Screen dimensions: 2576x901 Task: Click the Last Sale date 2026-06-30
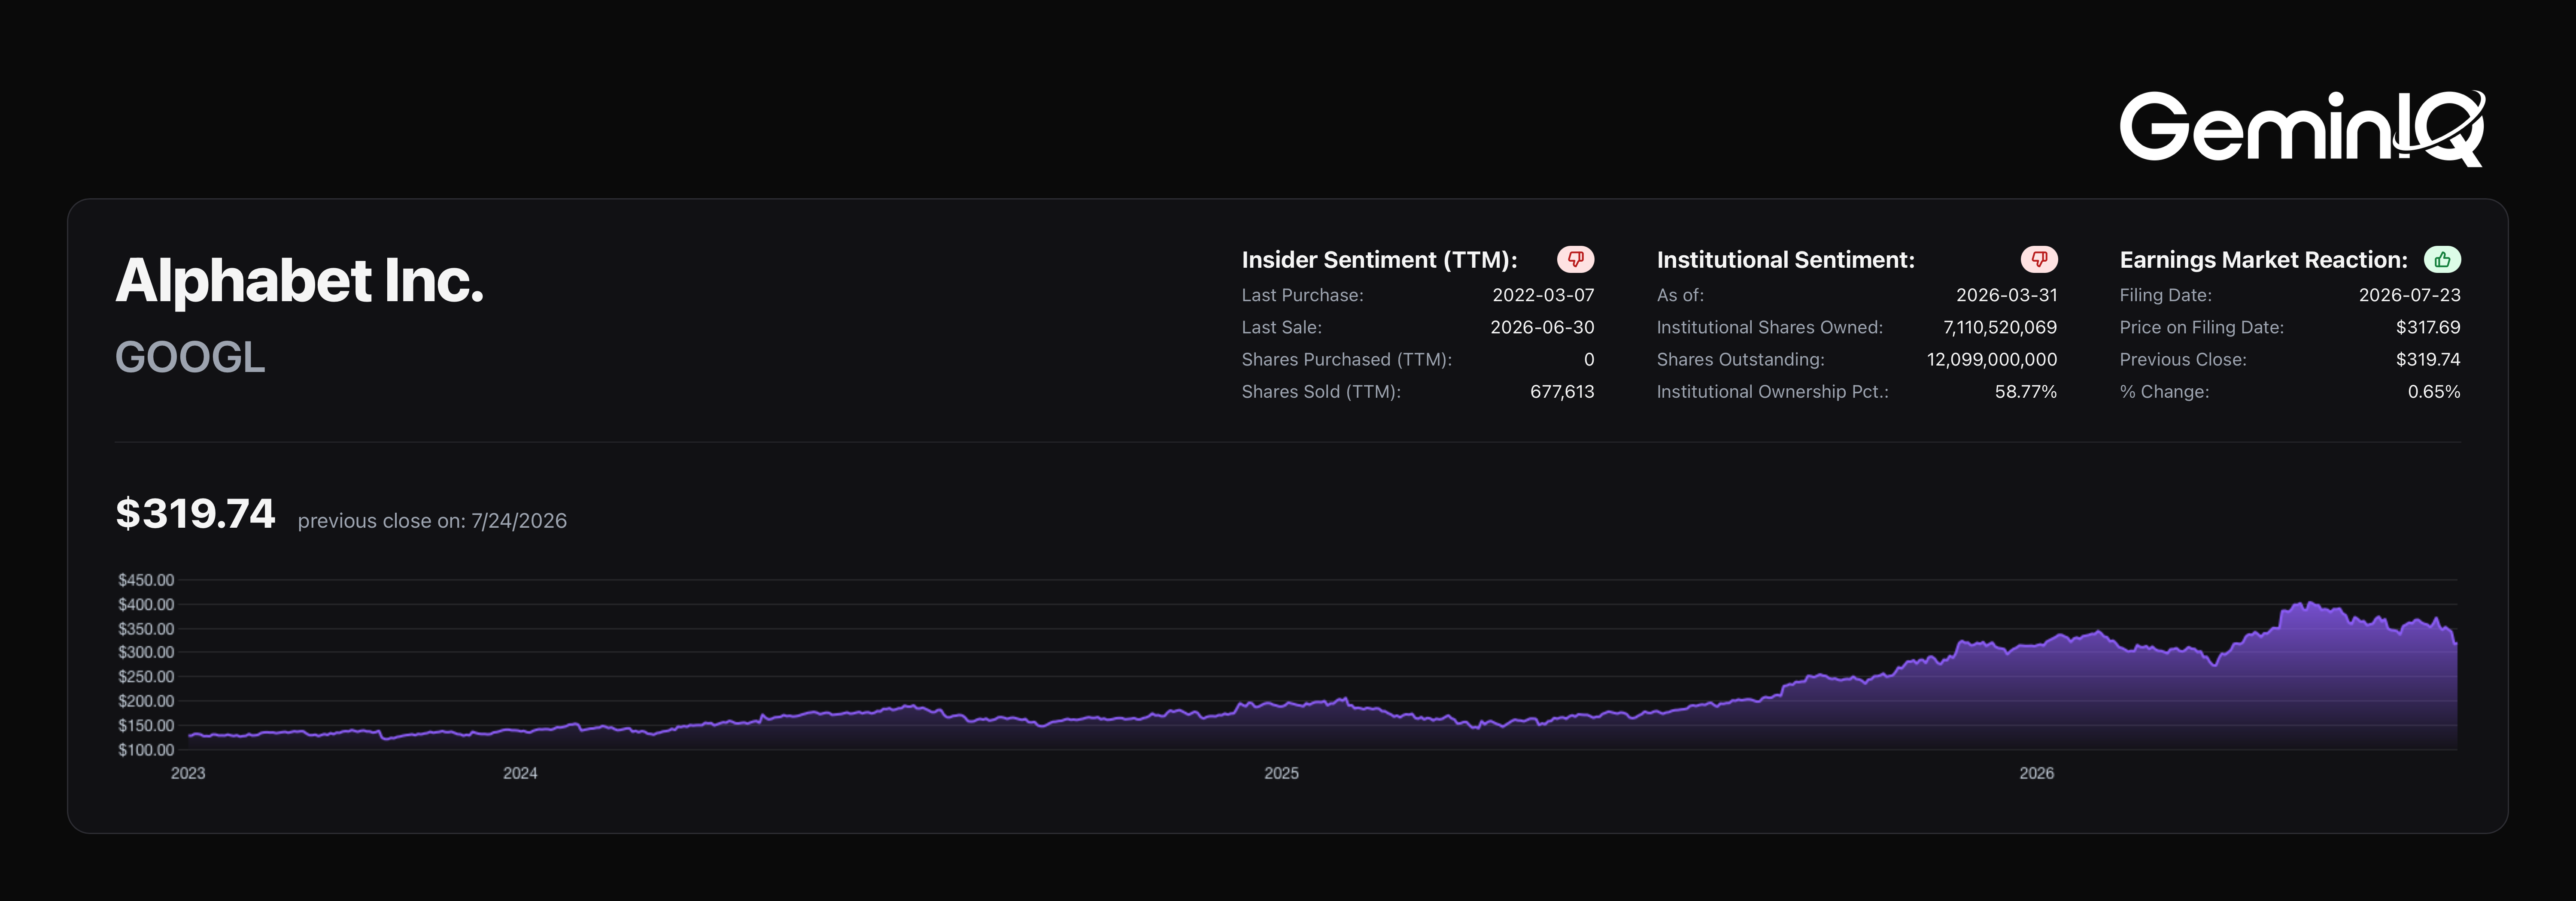tap(1542, 327)
